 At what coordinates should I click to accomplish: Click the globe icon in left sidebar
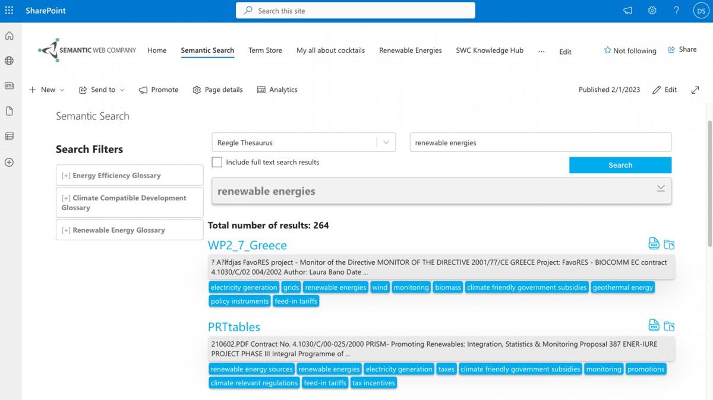9,61
